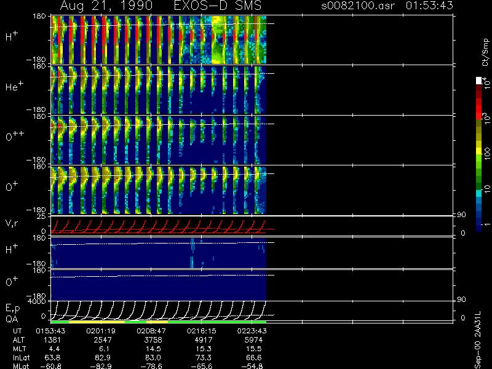Click the 'QA' row label

(x=12, y=319)
